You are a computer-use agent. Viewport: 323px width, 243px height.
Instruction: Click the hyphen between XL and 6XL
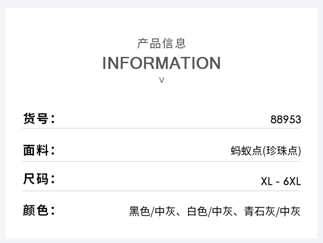click(x=278, y=182)
